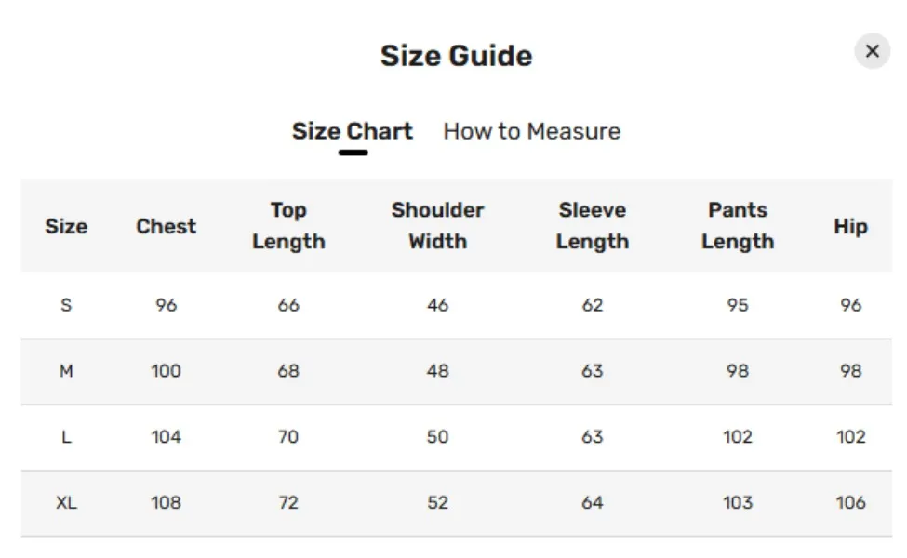Click the Chest column header
The image size is (907, 558).
167,226
